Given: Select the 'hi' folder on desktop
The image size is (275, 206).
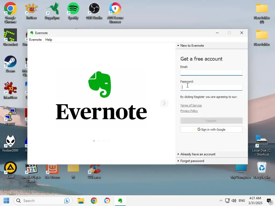Looking at the screenshot, I should point(73,171).
